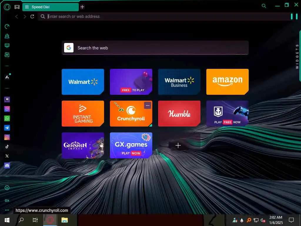Viewport: 301px width, 226px height.
Task: Open the Genshin Impact tile
Action: tap(83, 145)
